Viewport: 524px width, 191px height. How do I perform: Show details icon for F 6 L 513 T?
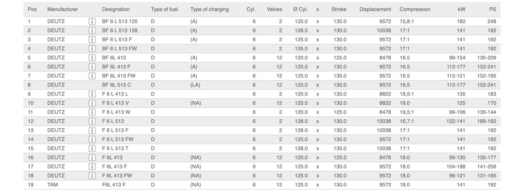(x=92, y=148)
